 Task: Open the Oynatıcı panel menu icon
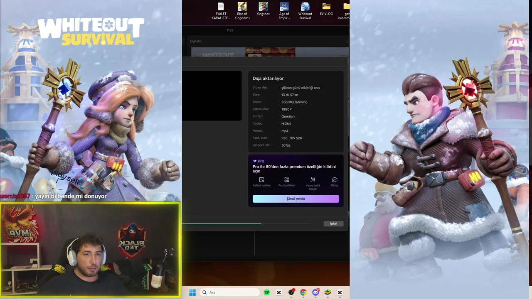[347, 41]
